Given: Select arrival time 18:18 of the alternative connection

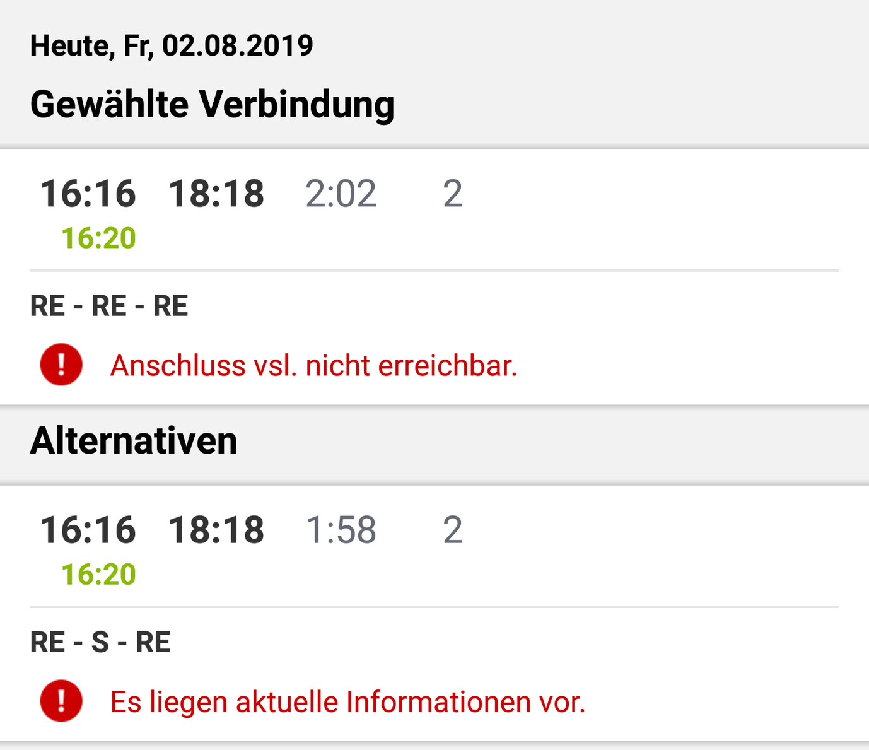Looking at the screenshot, I should 216,530.
